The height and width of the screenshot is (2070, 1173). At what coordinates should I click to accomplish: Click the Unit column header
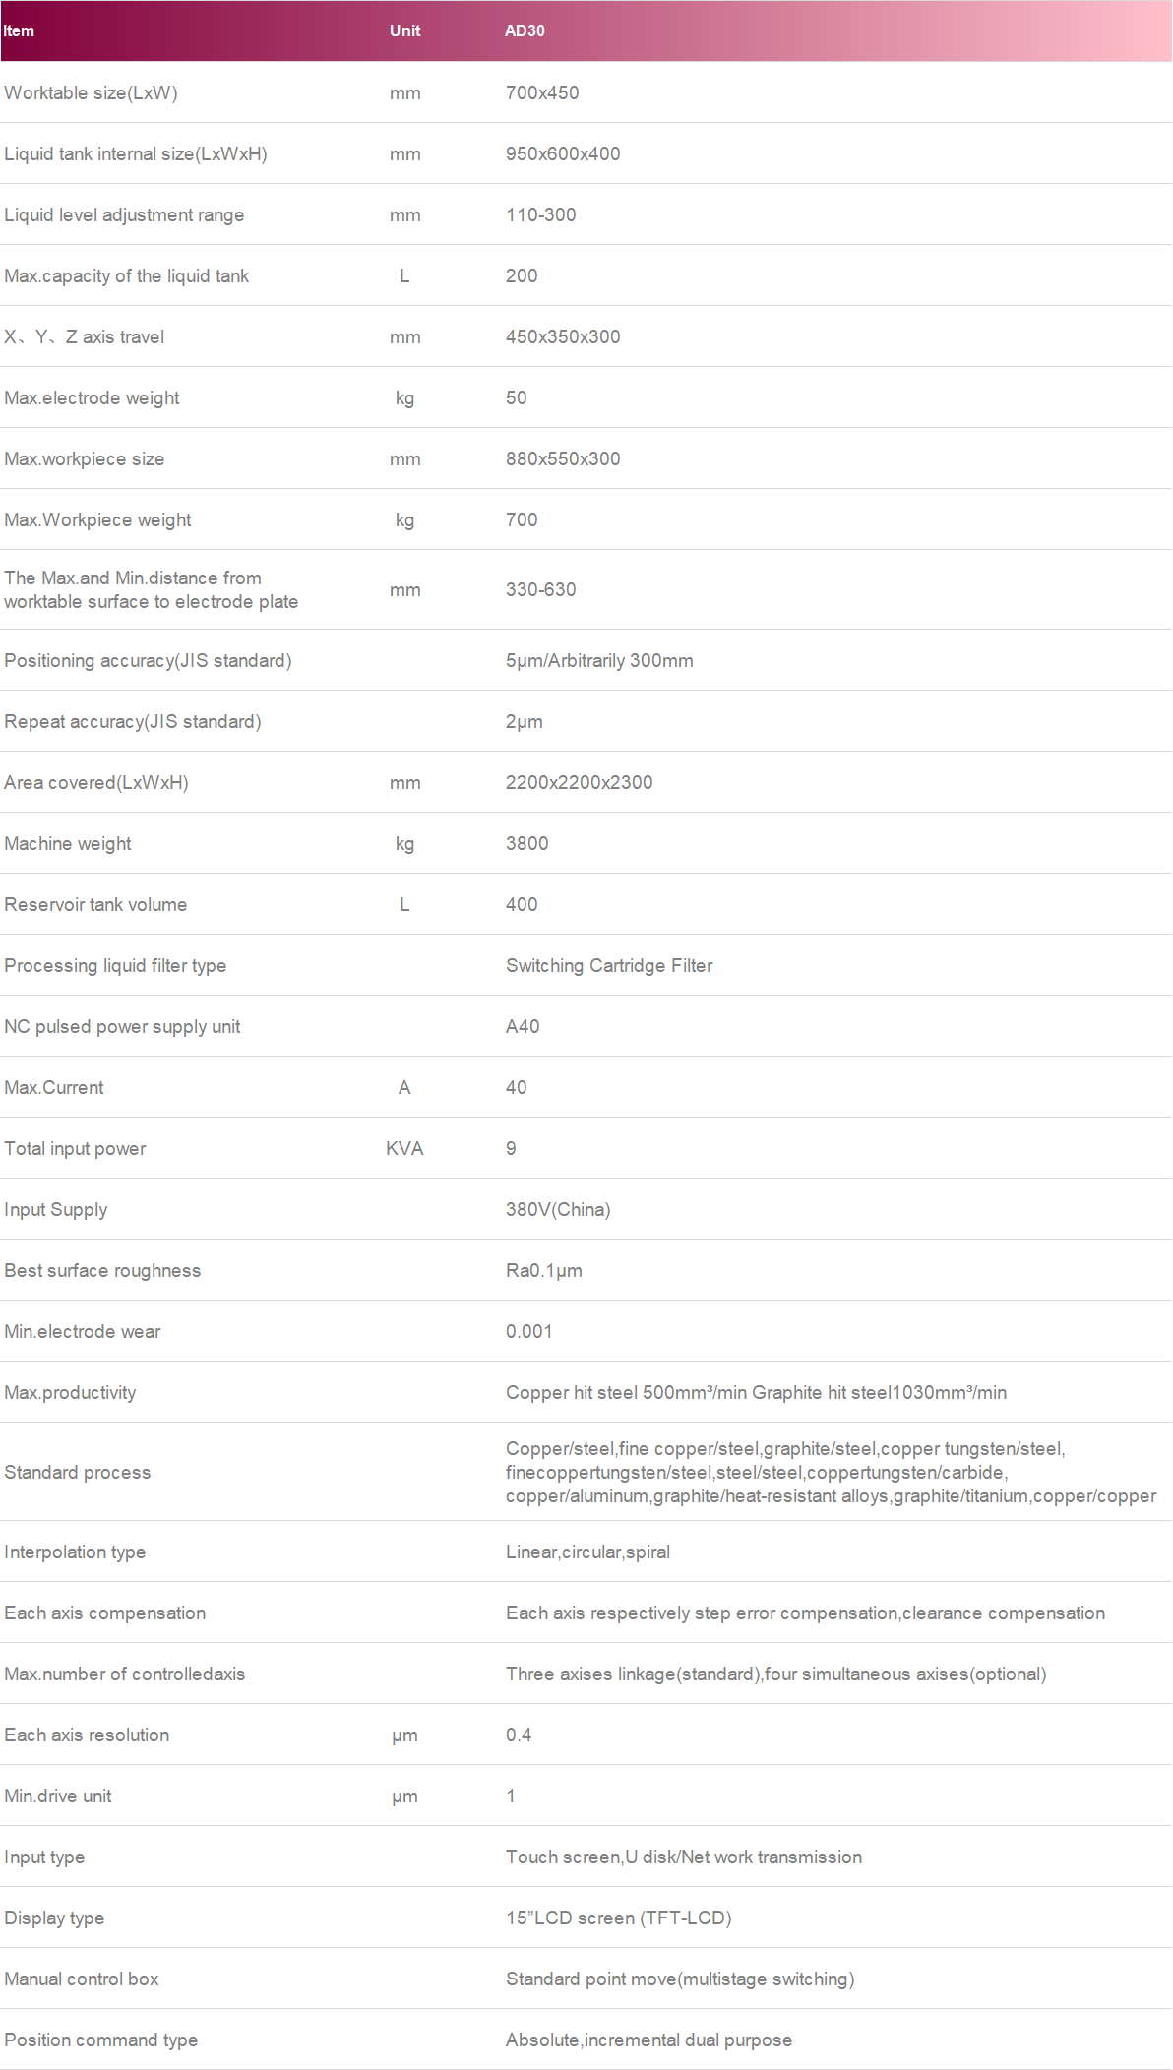click(404, 30)
